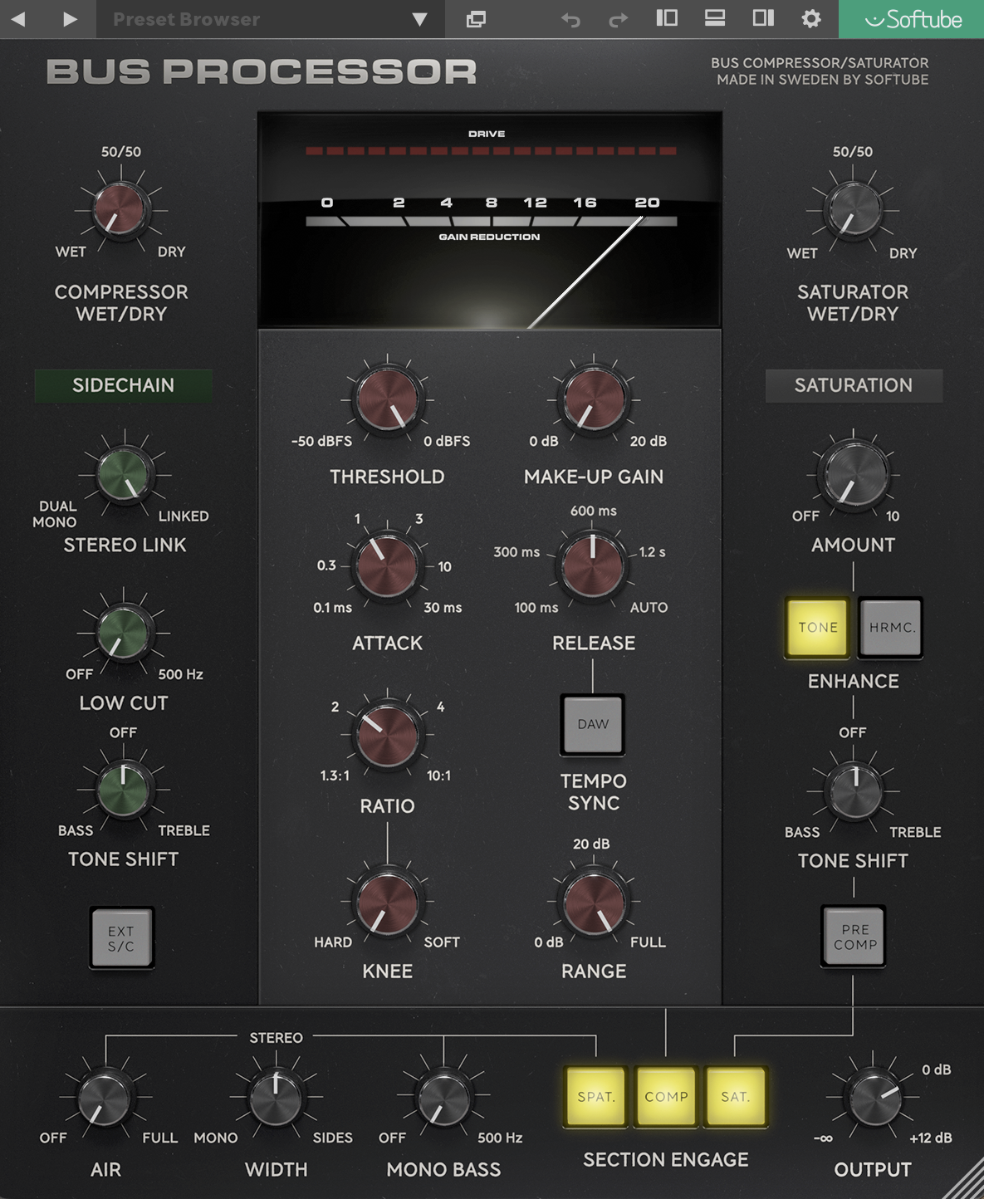Open the Preset Browser dropdown
984x1199 pixels.
coord(271,19)
